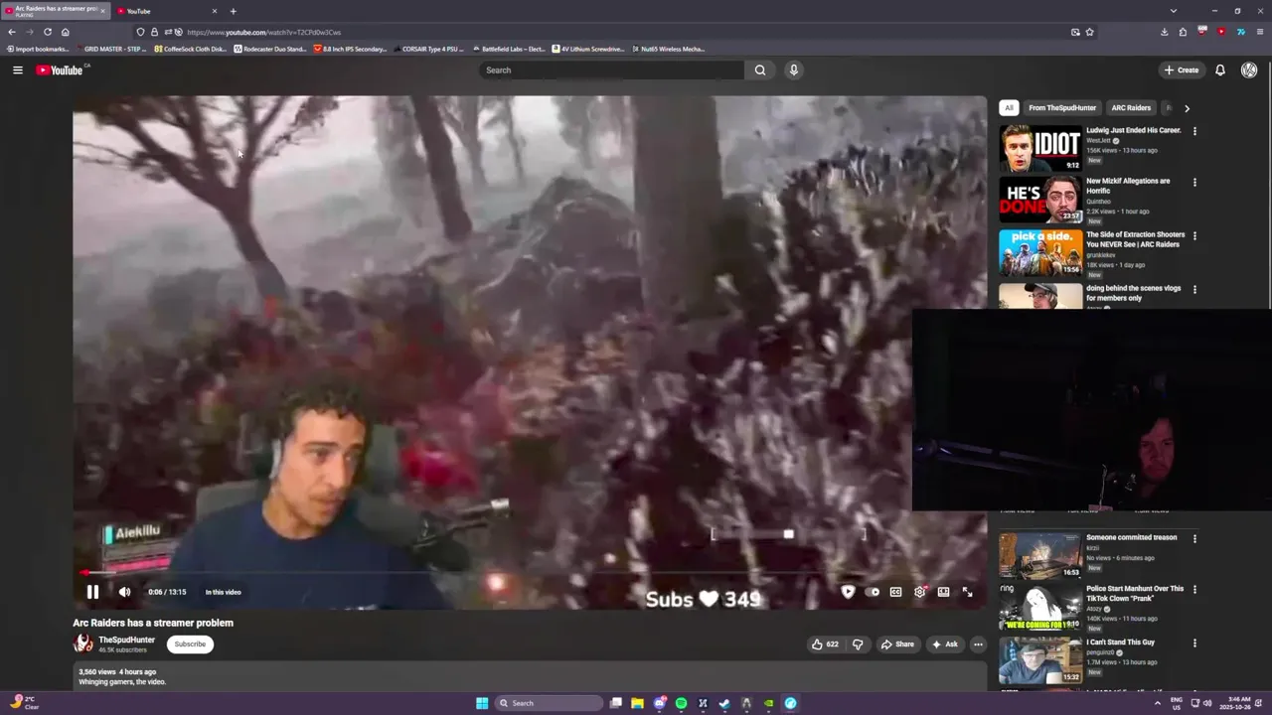
Task: Open 'CORSAIR Type 4 PSU' bookmark
Action: click(x=428, y=49)
